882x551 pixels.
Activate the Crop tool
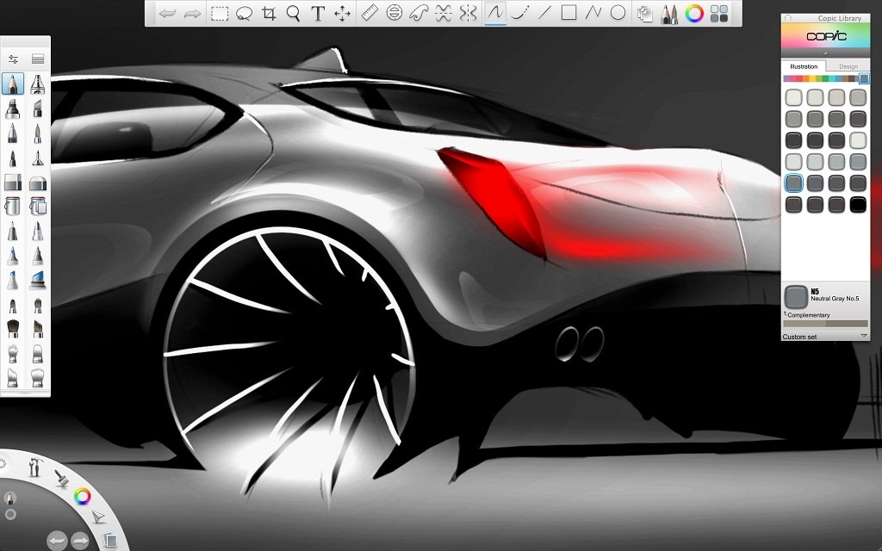268,14
